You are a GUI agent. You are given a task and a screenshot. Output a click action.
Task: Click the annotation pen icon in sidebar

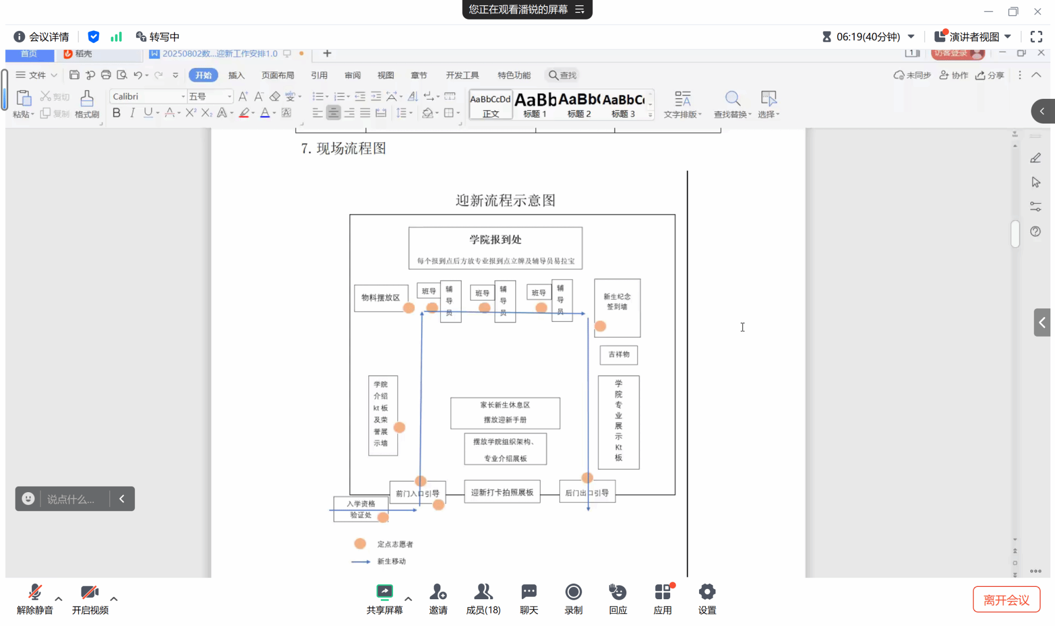pos(1035,158)
